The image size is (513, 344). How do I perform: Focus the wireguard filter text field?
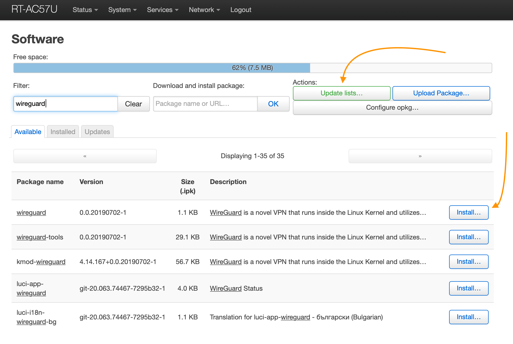pyautogui.click(x=66, y=104)
